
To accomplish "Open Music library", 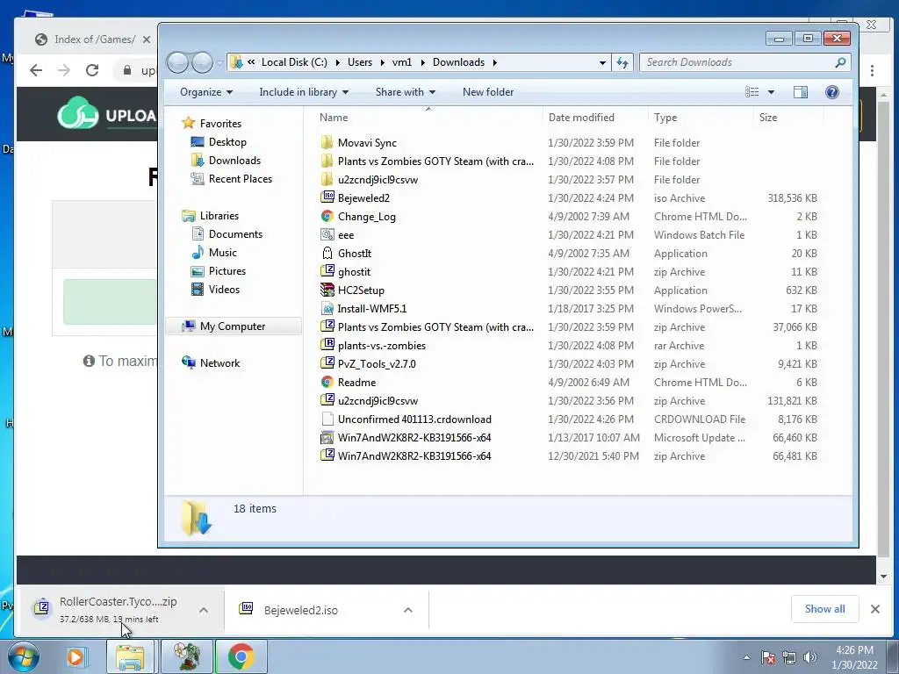I will coord(222,252).
